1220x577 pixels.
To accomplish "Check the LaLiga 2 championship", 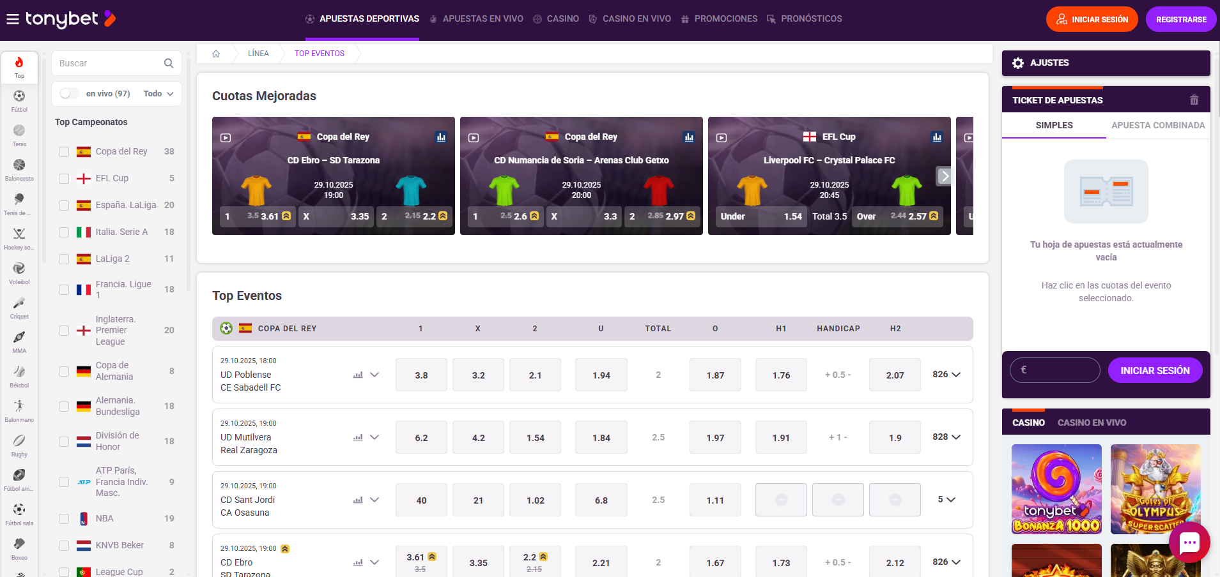I will click(x=64, y=259).
